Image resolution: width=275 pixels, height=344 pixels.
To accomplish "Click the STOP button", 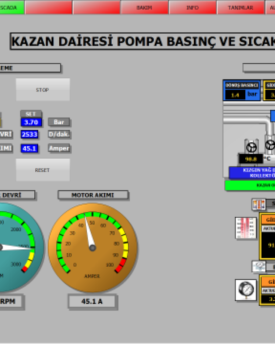I will pos(43,90).
